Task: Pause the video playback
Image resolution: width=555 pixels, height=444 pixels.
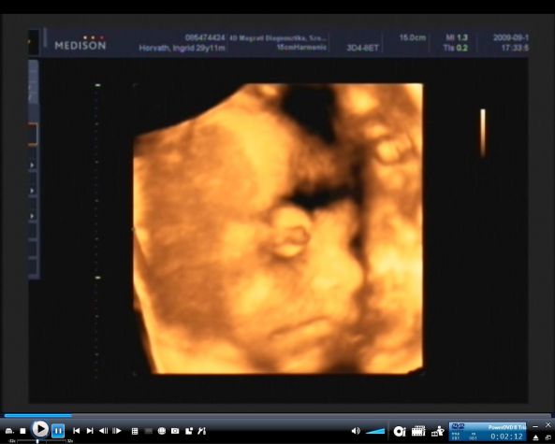Action: [58, 431]
